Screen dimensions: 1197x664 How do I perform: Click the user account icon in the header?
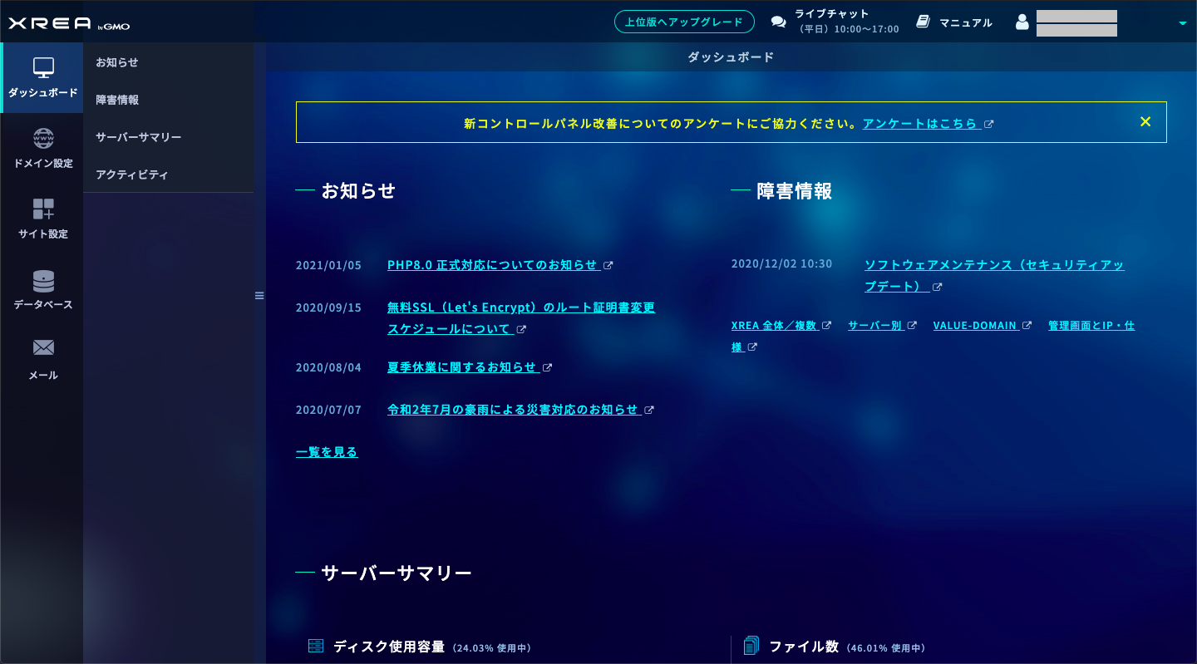(1022, 22)
